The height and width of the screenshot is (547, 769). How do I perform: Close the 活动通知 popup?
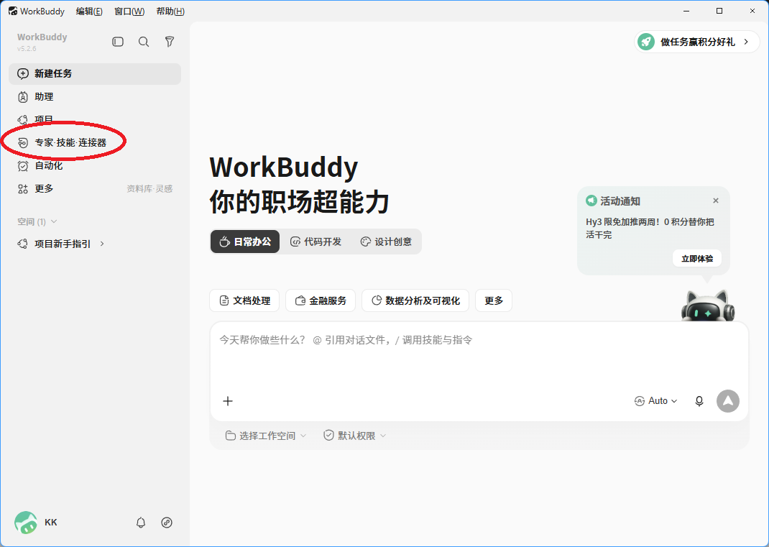[x=716, y=201]
